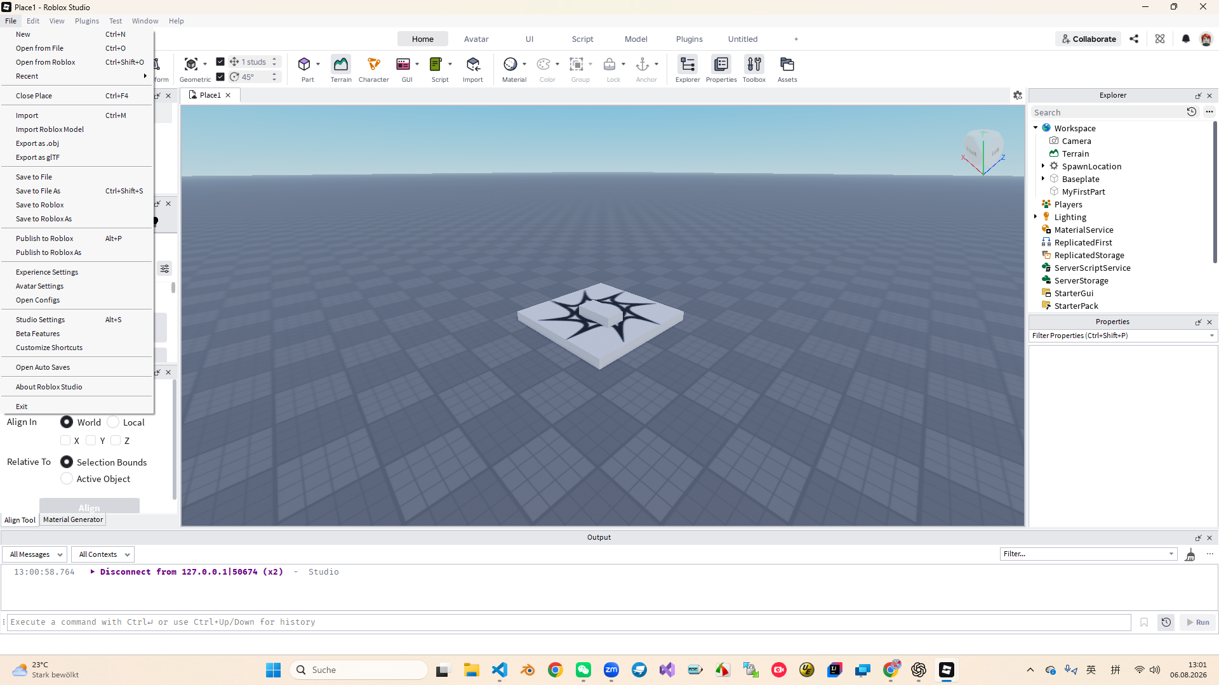The image size is (1219, 685).
Task: Click the Color toolbar icon
Action: pyautogui.click(x=543, y=64)
